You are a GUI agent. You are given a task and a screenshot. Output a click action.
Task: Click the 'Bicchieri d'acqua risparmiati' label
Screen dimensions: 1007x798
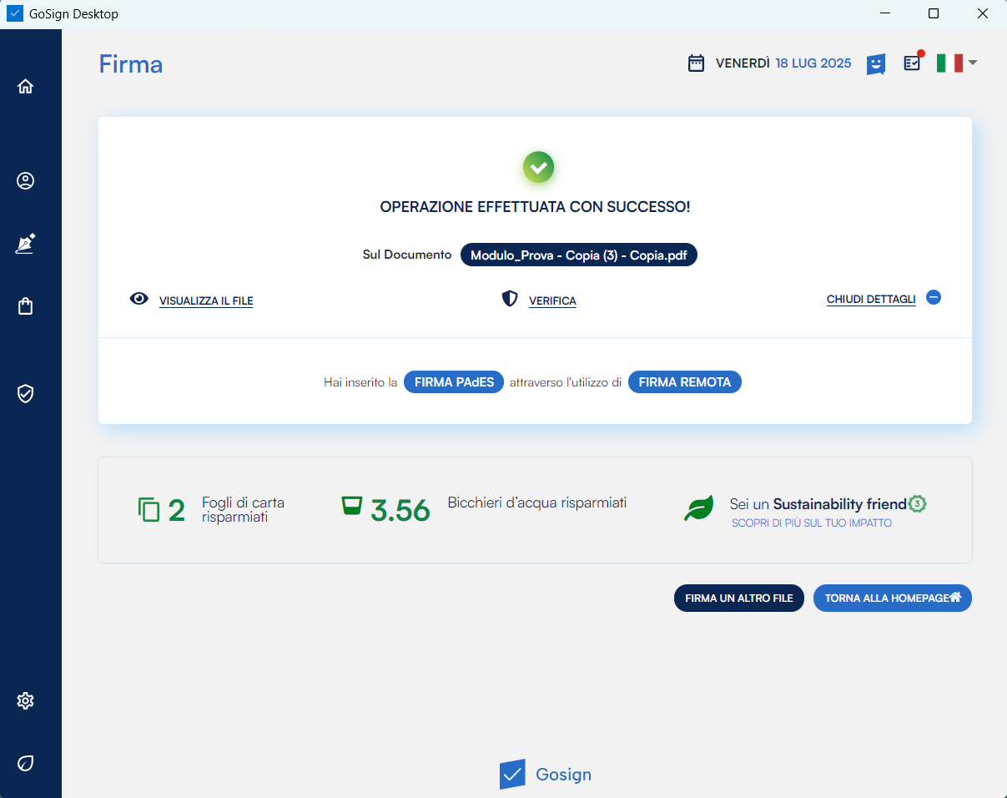(537, 503)
